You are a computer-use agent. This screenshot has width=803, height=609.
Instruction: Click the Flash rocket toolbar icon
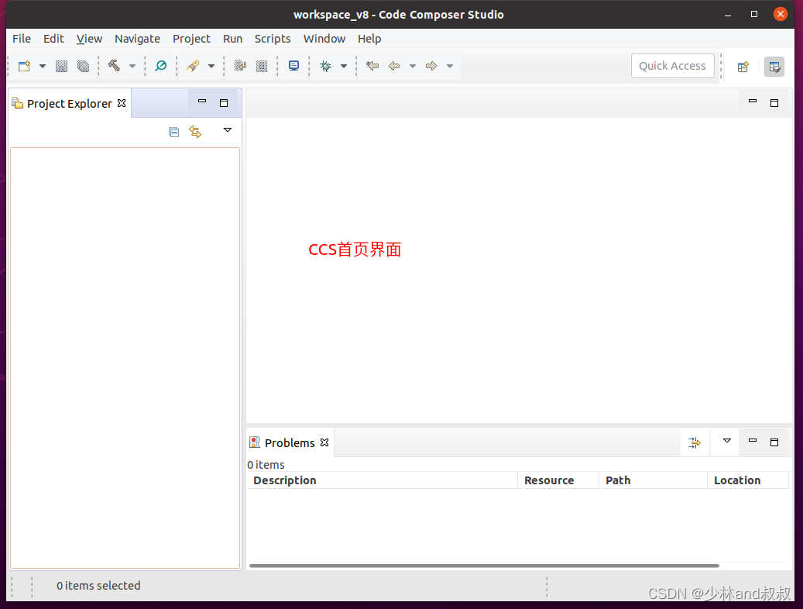tap(193, 66)
